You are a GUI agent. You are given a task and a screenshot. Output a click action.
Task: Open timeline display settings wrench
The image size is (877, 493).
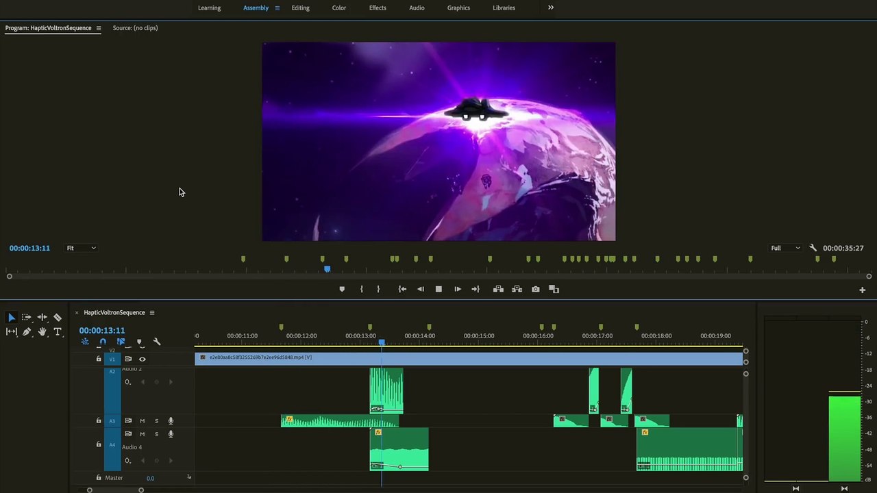click(x=156, y=342)
